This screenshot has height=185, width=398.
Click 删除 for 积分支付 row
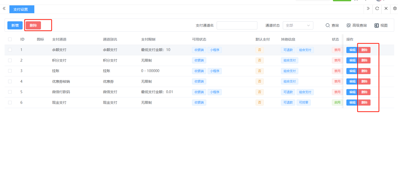click(364, 60)
